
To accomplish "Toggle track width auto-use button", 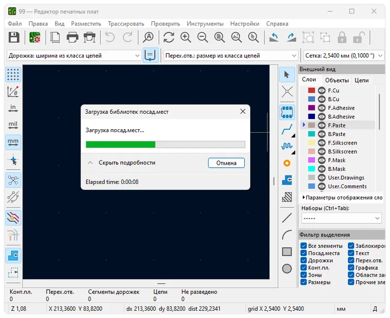I will [151, 55].
